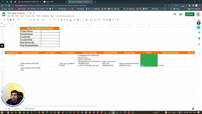
Task: Open the Help menu
Action: 52,16
